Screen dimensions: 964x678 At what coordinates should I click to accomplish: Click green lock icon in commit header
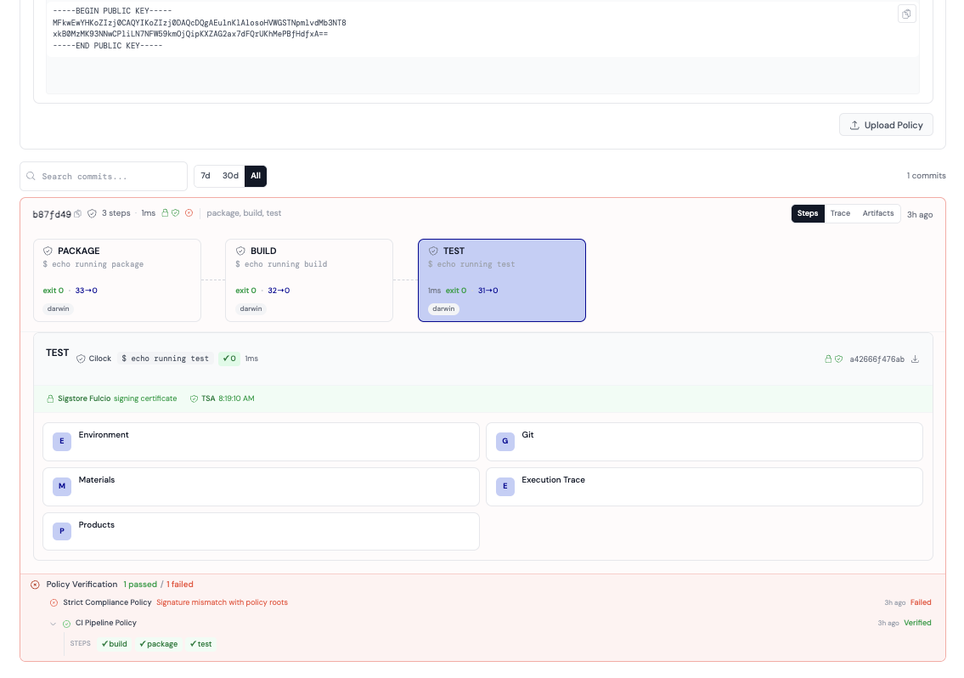pos(165,213)
